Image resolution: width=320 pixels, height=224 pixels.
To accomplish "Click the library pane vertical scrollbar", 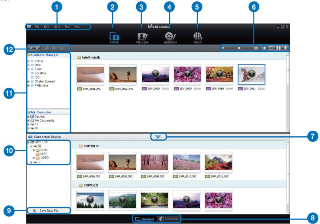I will tap(288, 92).
